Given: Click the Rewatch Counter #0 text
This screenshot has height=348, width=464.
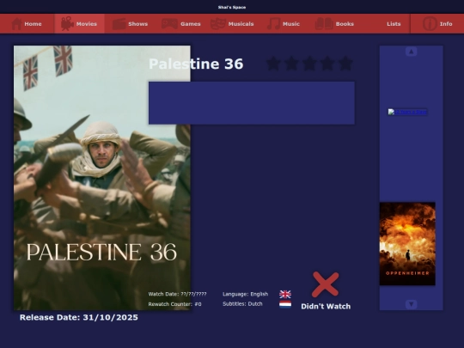Looking at the screenshot, I should pos(174,304).
